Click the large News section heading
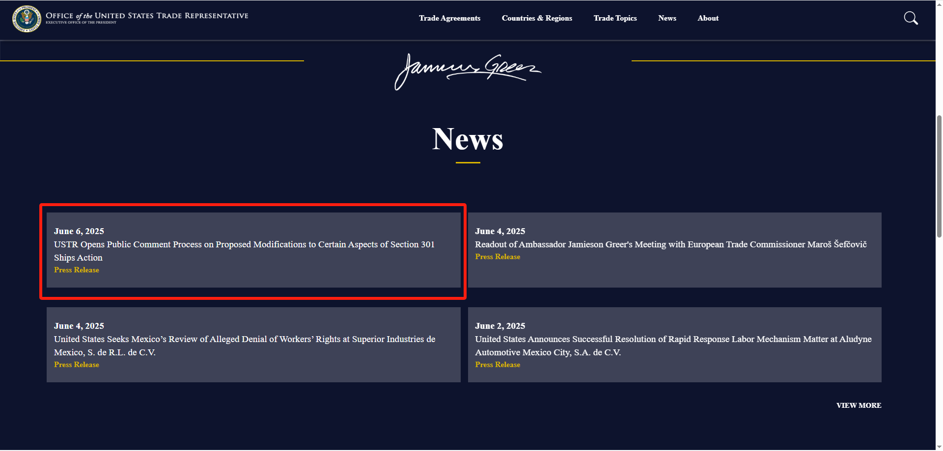 coord(468,139)
